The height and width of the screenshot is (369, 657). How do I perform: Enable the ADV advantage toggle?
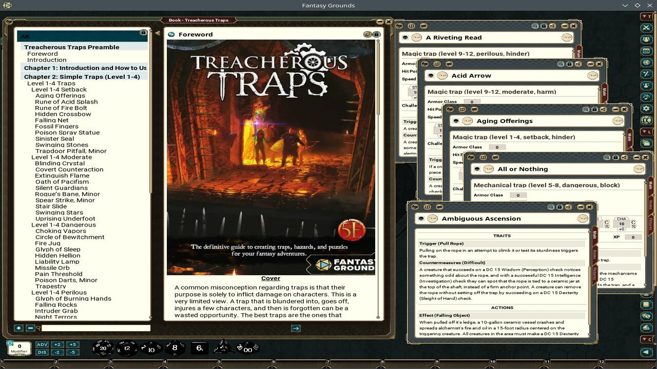tap(42, 345)
